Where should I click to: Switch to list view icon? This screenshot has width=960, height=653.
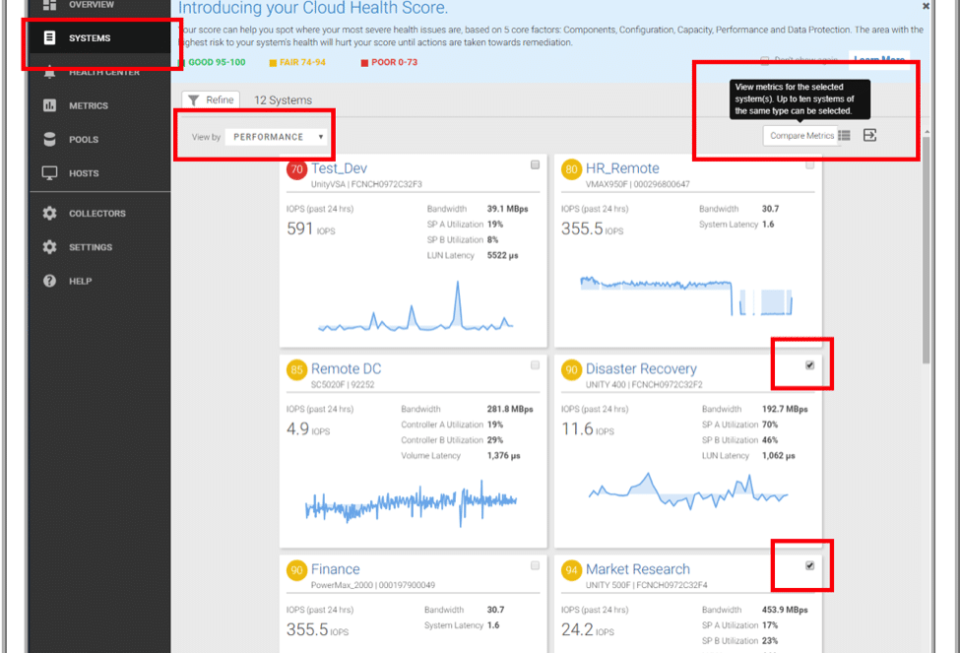click(844, 135)
